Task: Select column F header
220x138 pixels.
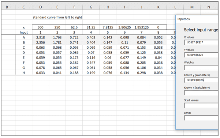Action: point(74,7)
